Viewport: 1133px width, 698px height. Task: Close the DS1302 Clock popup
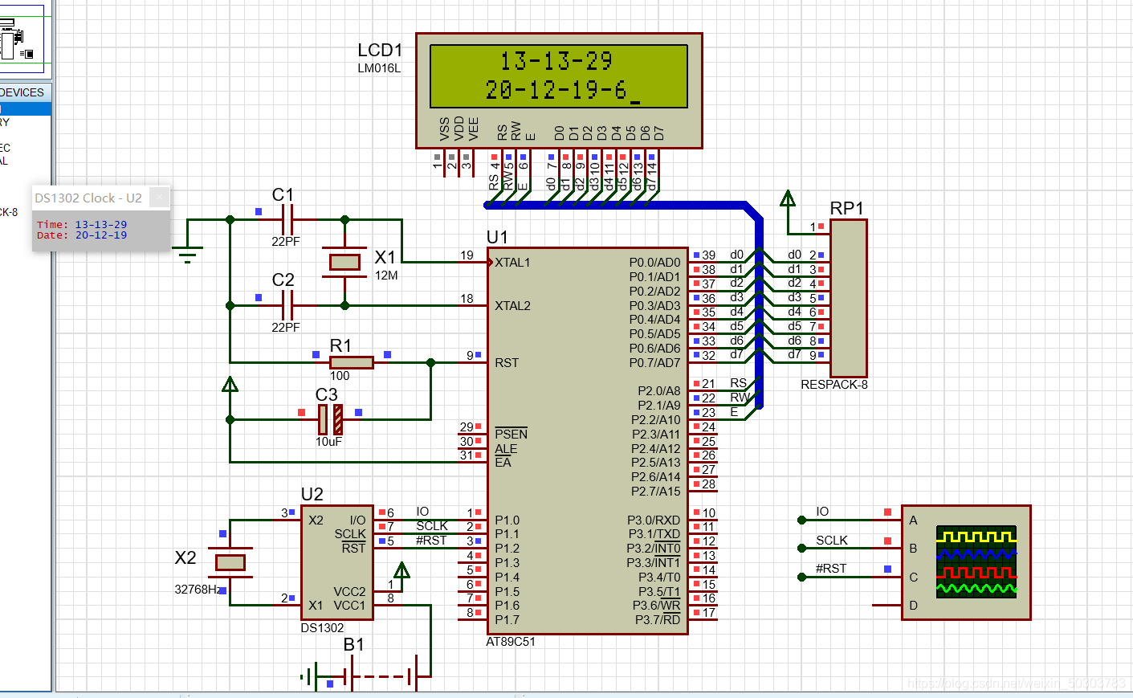click(159, 198)
